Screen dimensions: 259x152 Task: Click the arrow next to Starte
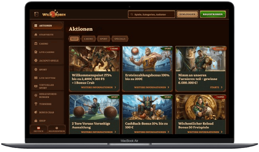click(x=222, y=87)
